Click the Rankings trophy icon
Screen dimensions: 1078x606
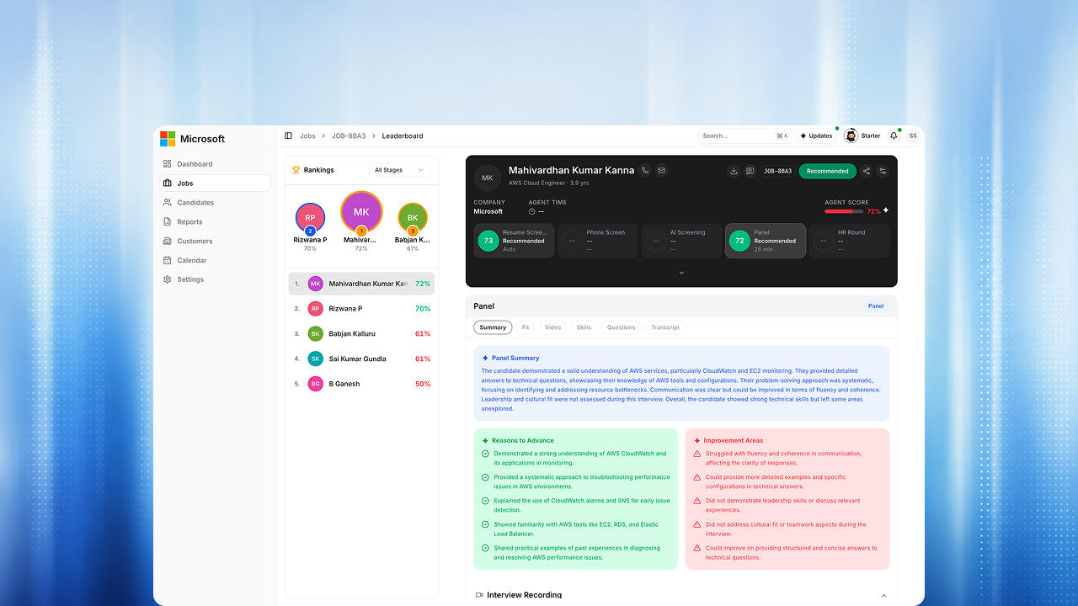pos(296,170)
